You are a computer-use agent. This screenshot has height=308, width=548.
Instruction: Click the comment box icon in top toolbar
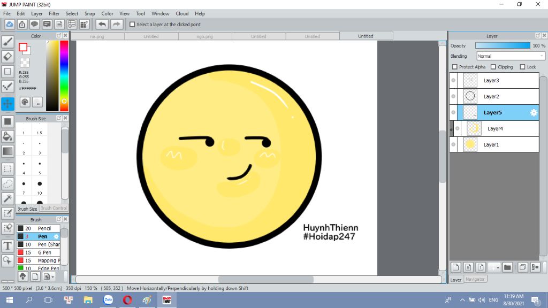coord(47,25)
